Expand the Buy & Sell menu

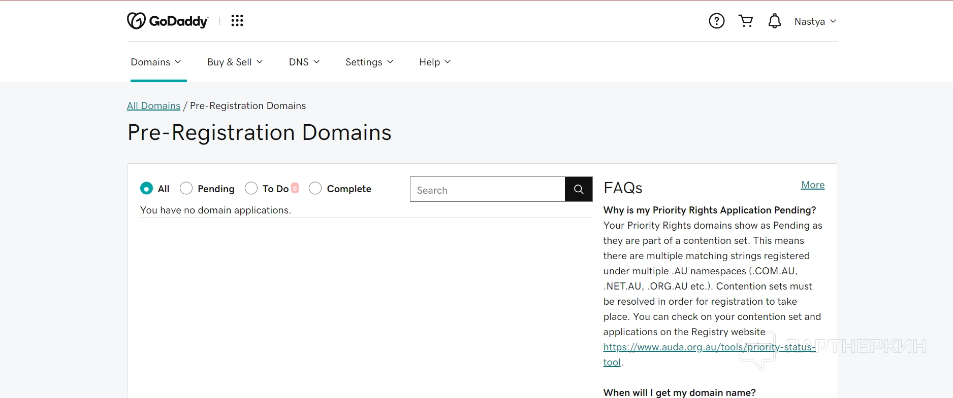tap(235, 62)
